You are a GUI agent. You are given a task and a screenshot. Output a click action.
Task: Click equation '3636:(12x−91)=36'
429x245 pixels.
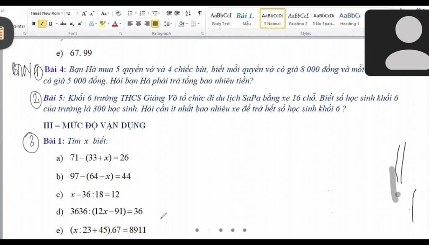point(106,211)
